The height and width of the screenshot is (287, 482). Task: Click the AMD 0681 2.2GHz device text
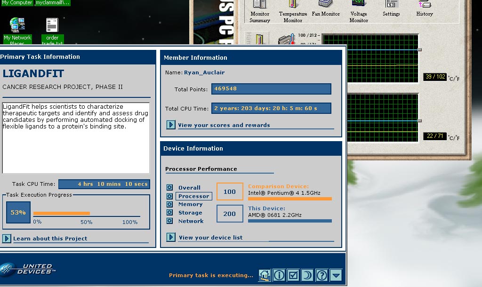275,215
